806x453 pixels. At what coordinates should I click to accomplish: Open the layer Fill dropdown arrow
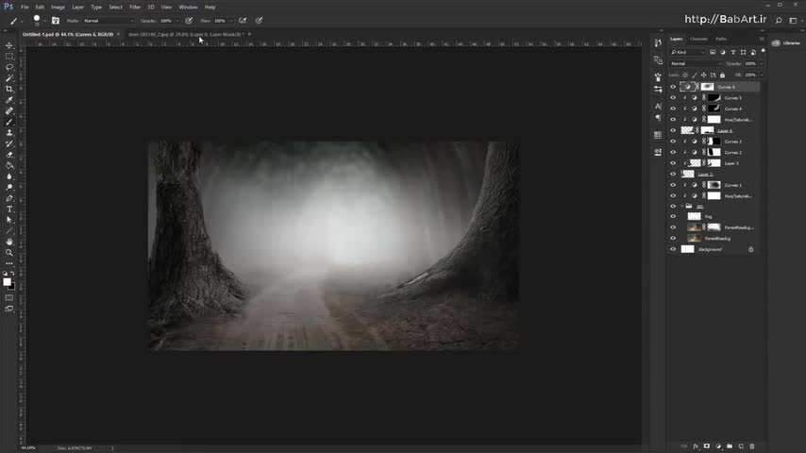point(762,75)
